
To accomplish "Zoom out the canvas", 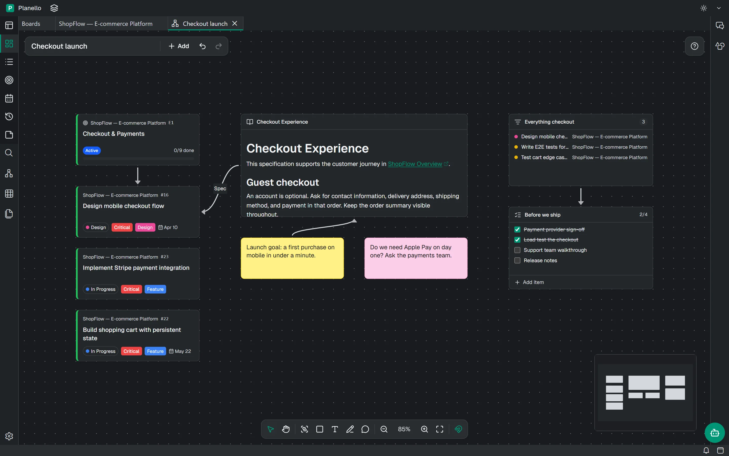I will click(x=384, y=429).
